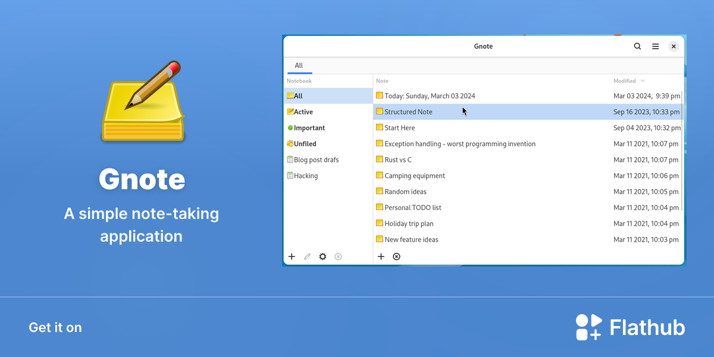714x357 pixels.
Task: Rename notebook using the pencil icon
Action: (x=307, y=256)
